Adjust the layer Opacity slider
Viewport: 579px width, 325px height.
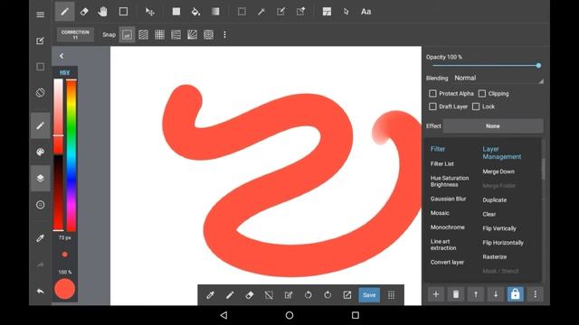pyautogui.click(x=485, y=66)
